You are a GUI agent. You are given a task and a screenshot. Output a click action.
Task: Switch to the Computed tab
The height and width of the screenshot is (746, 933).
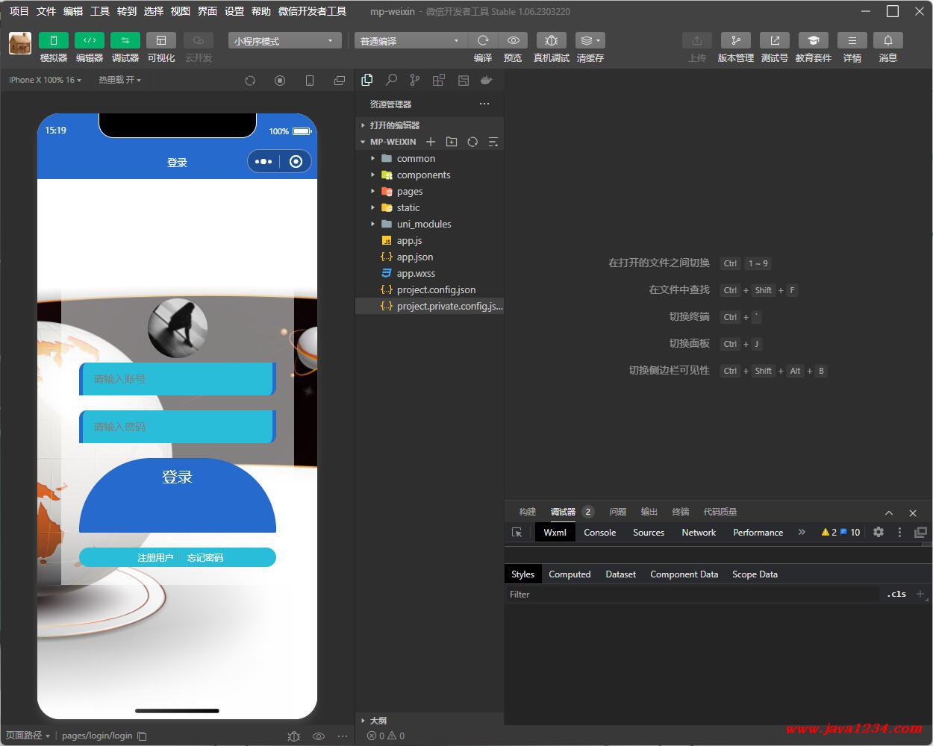click(x=570, y=574)
